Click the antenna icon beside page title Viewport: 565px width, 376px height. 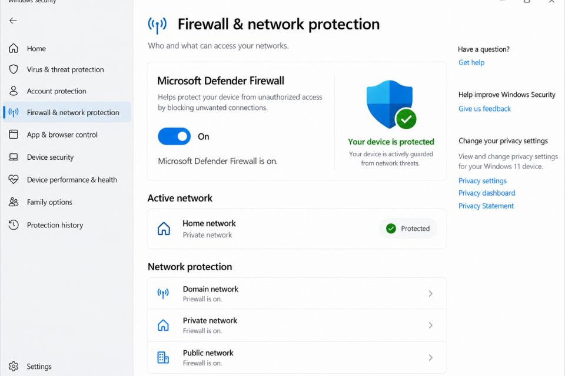[157, 25]
